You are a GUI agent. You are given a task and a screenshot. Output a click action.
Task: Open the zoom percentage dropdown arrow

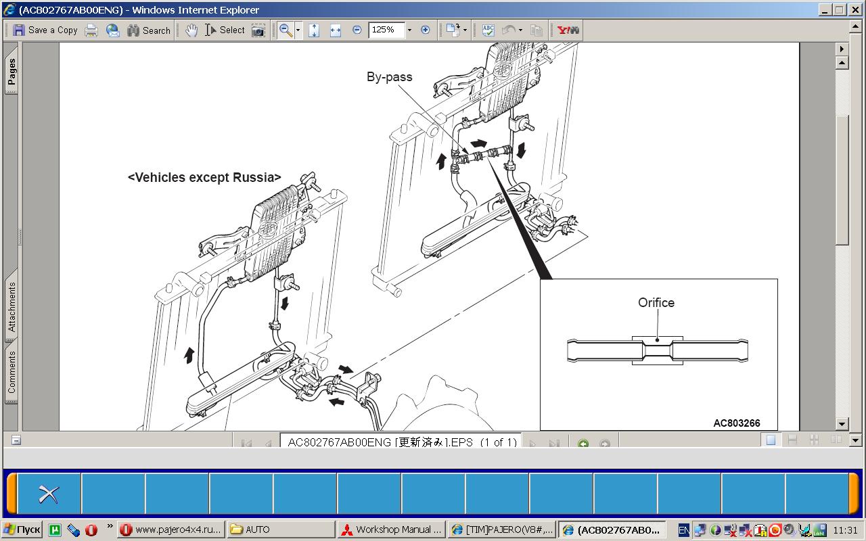(x=409, y=30)
